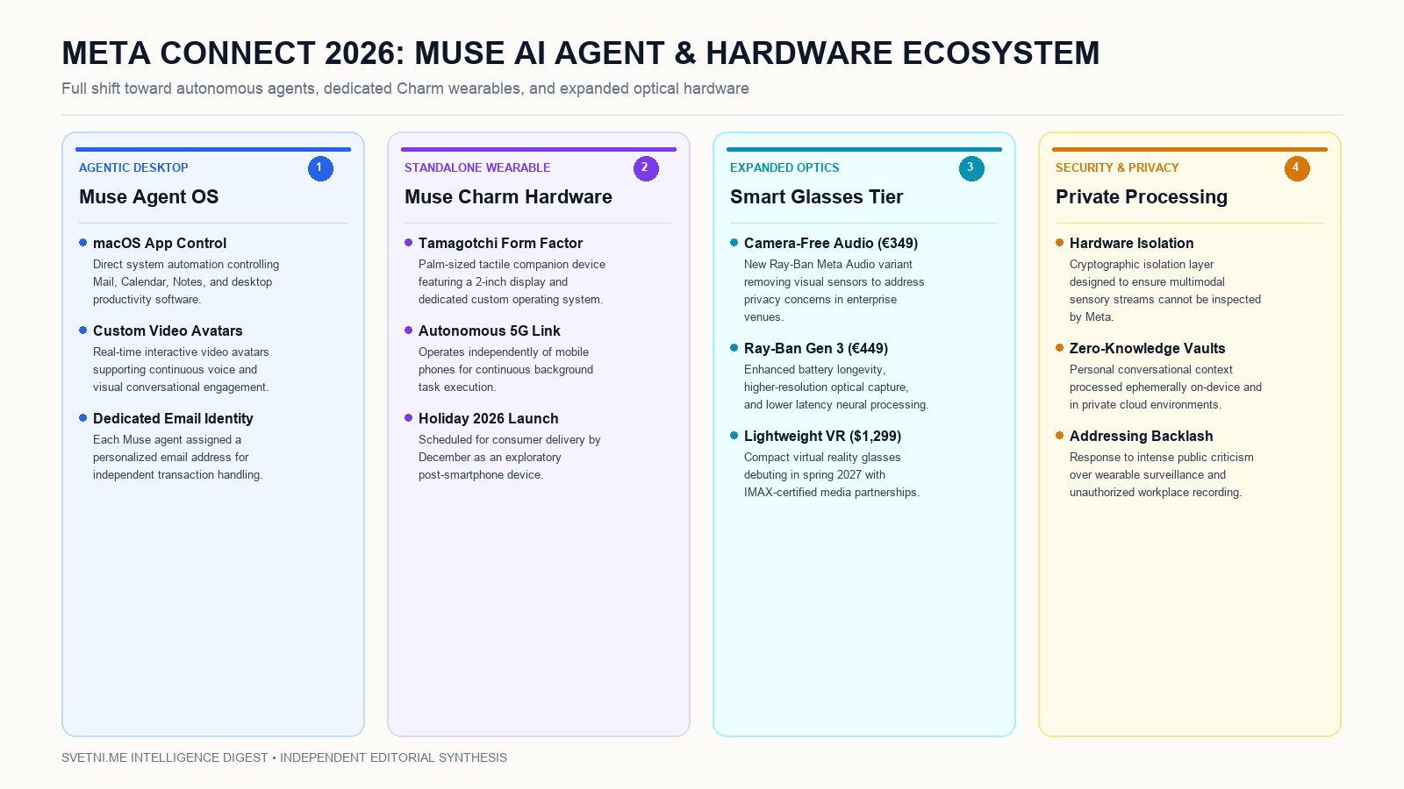The image size is (1404, 789).
Task: Select the 'Addressing Backlash' item
Action: [1141, 436]
